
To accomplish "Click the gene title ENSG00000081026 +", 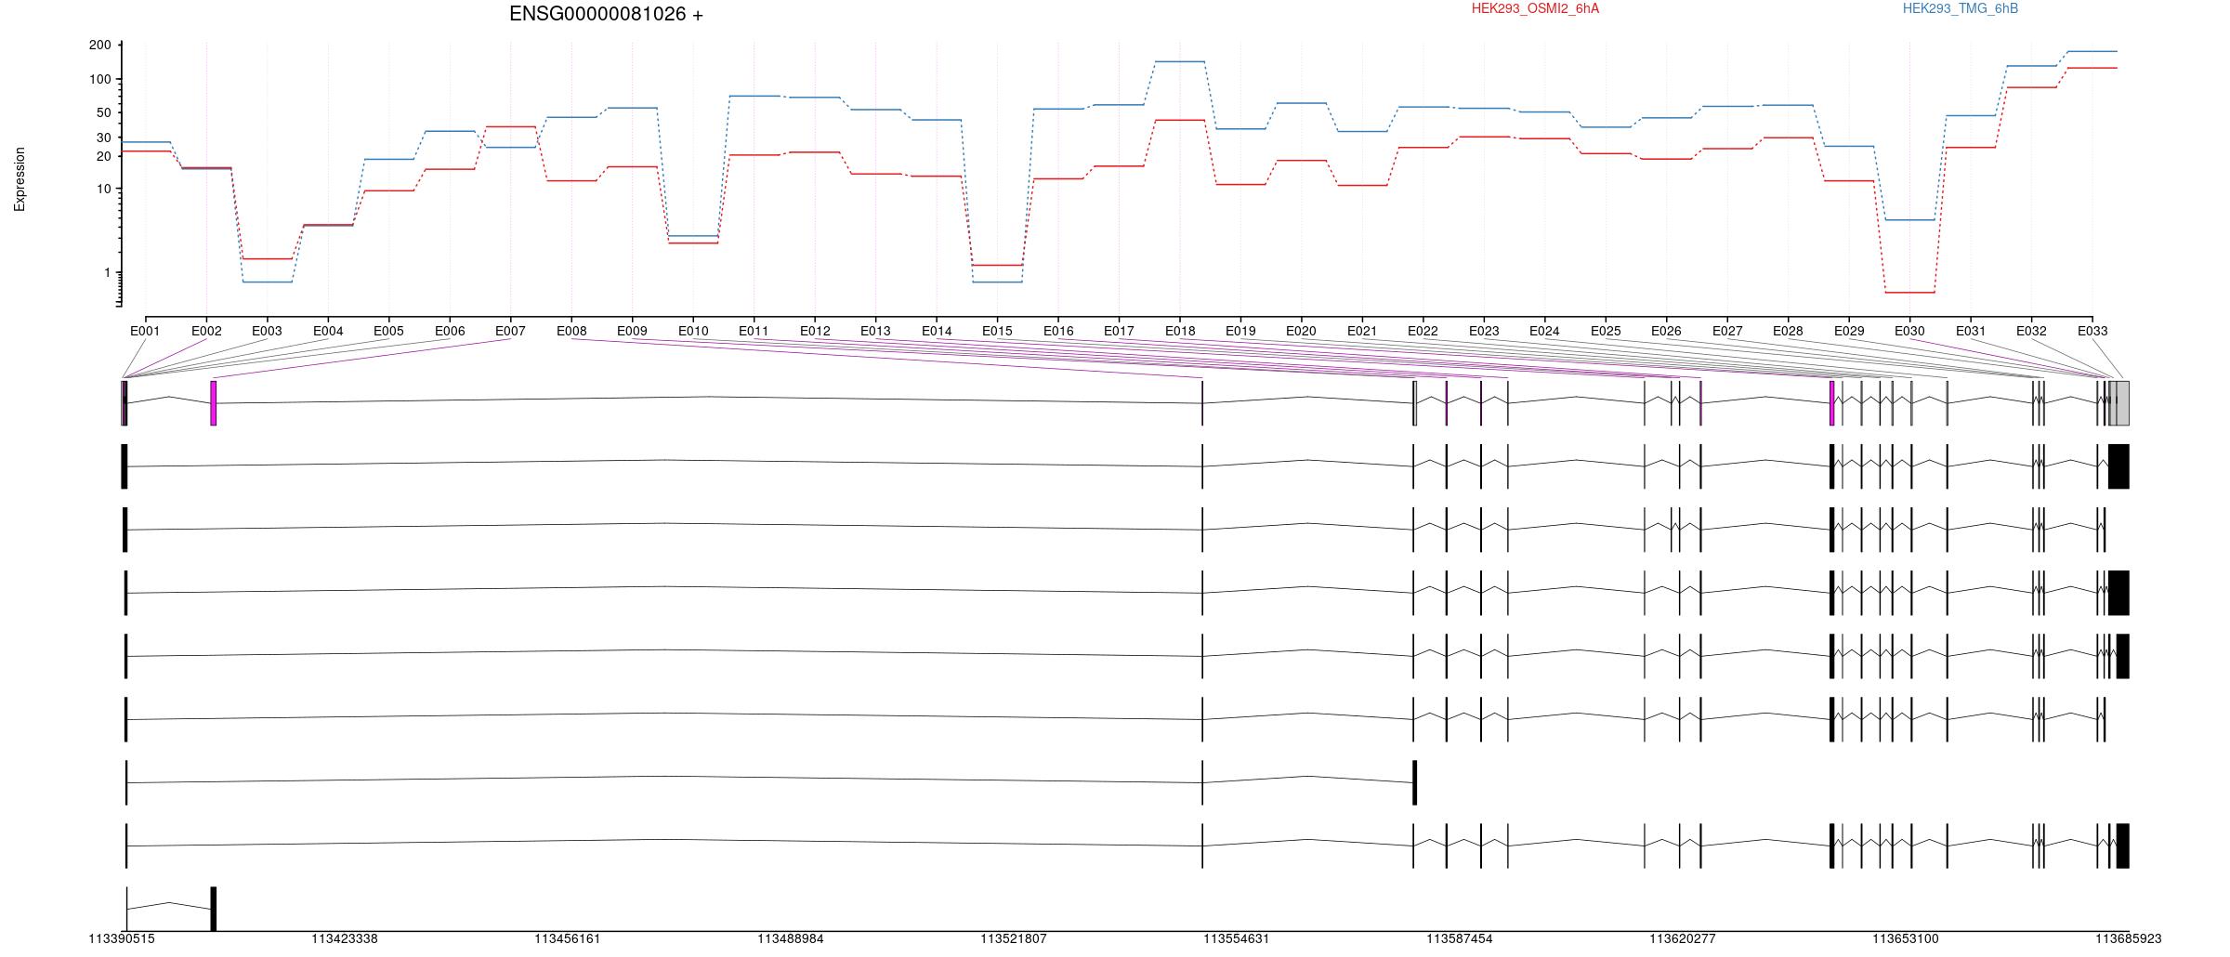I will click(606, 14).
